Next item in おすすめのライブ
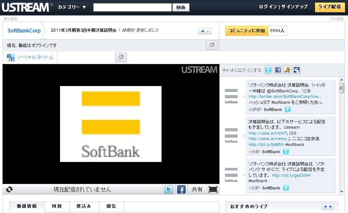Screen dimensions: 348x213 331,207
